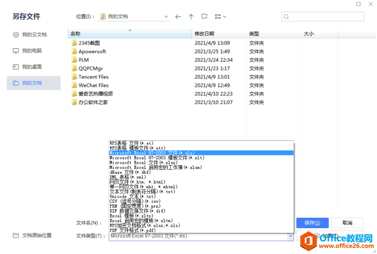This screenshot has height=254, width=377.
Task: Choose XML 表格(*.xml) type
Action: 201,177
